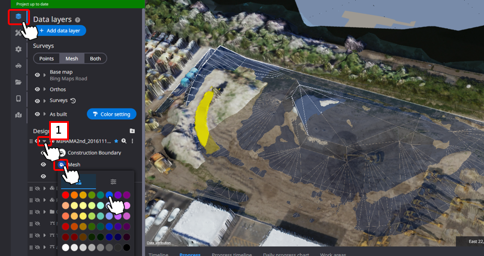Toggle visibility of Base map layer

(x=37, y=75)
